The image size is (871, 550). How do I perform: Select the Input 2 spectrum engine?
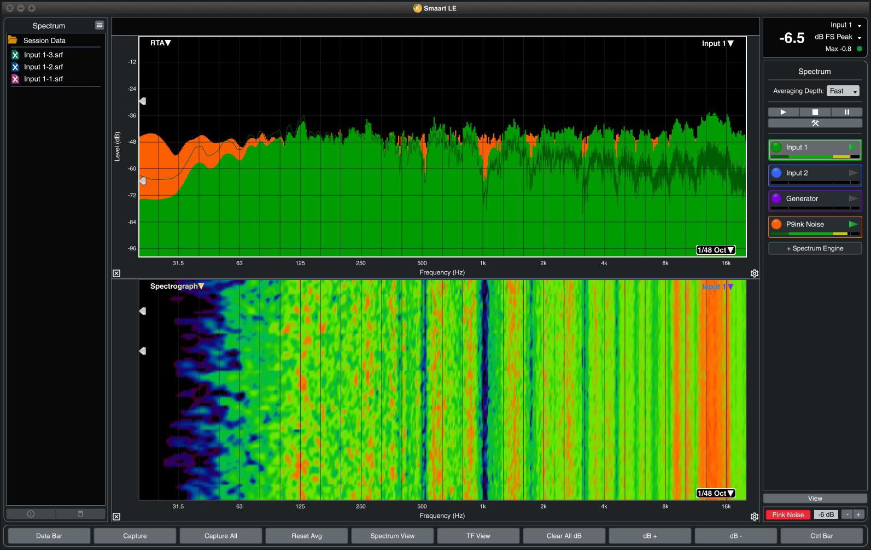[x=815, y=175]
